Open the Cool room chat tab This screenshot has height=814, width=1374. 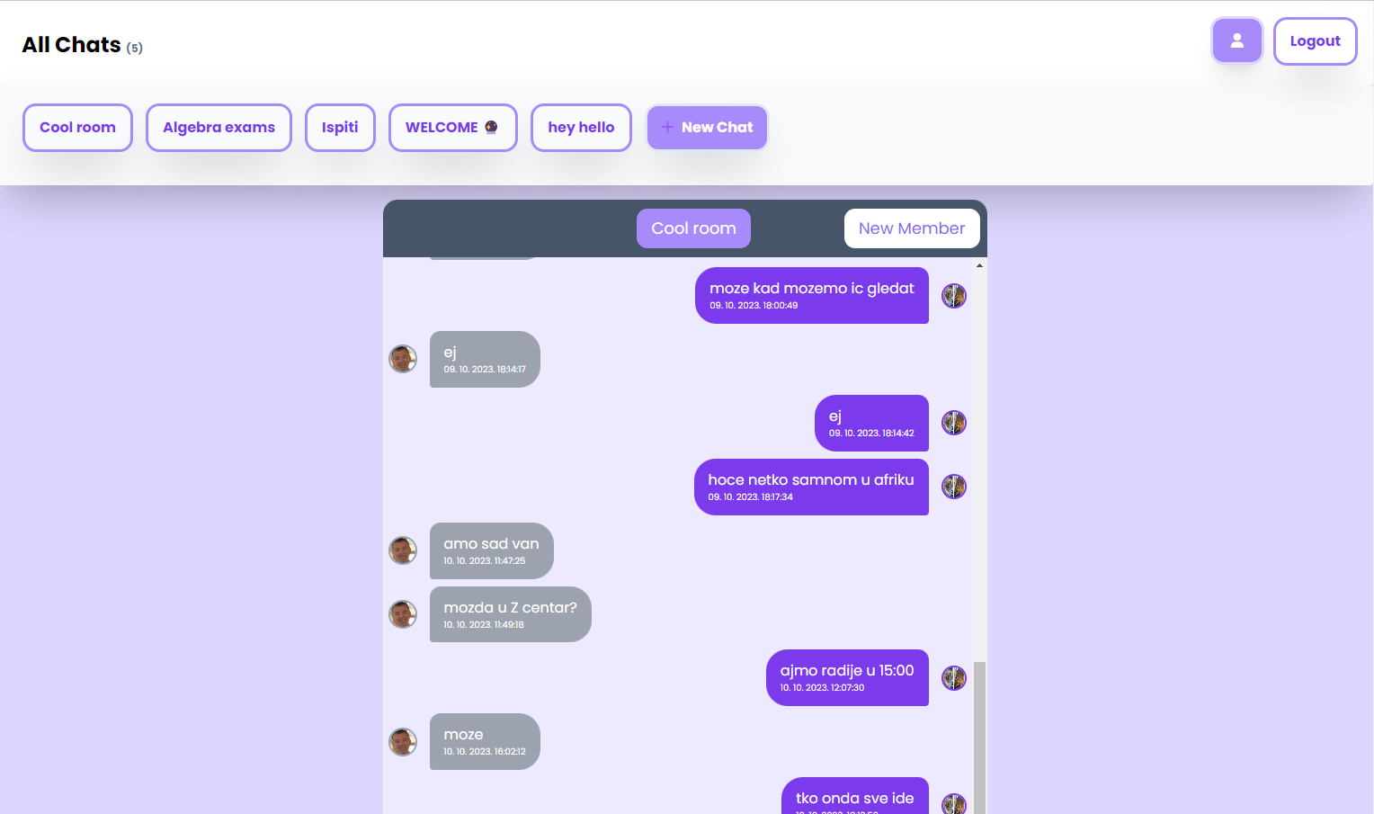[x=77, y=128]
